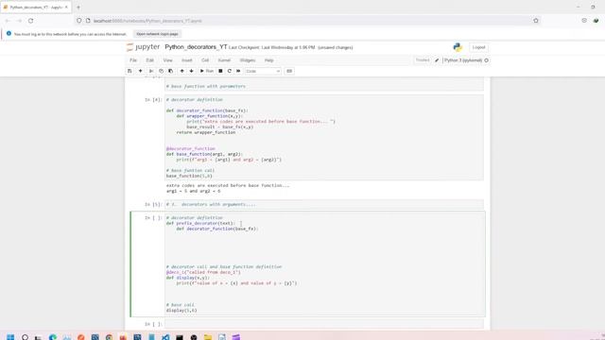605x340 pixels.
Task: Open the Edit menu
Action: (x=149, y=60)
